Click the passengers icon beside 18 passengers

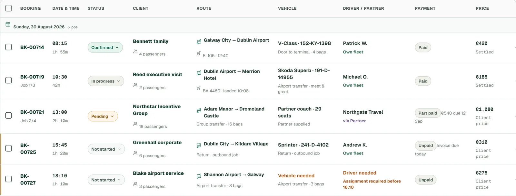(x=135, y=124)
